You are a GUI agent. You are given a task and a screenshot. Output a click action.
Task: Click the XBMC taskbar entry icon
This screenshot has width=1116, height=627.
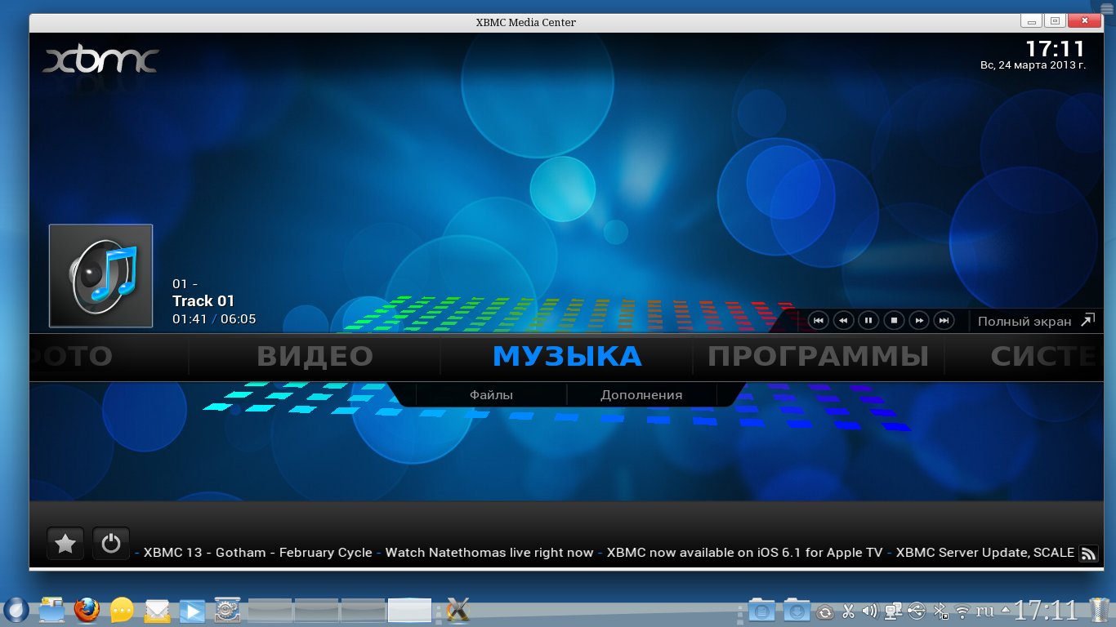458,610
